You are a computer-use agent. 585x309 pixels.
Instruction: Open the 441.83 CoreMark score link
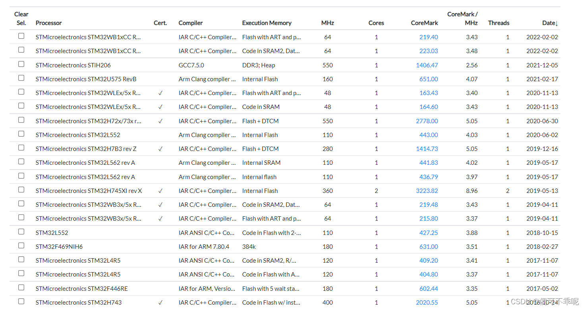click(x=429, y=163)
